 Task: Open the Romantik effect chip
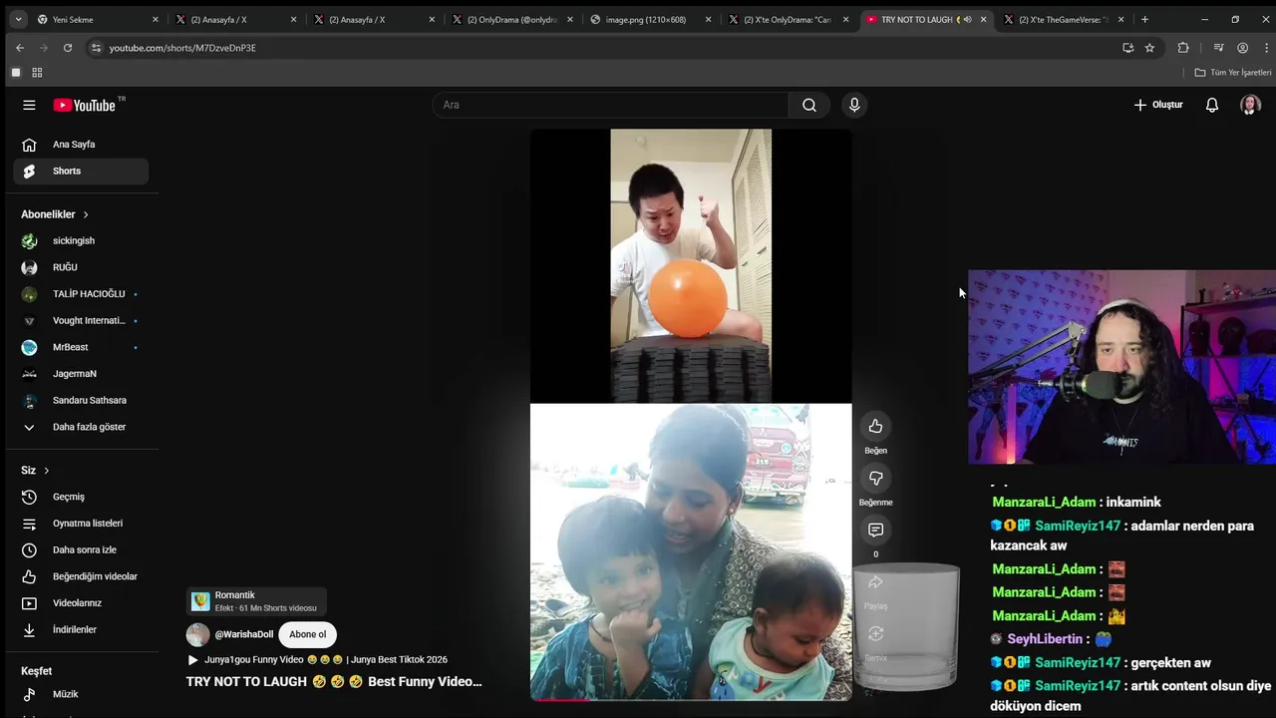click(256, 601)
